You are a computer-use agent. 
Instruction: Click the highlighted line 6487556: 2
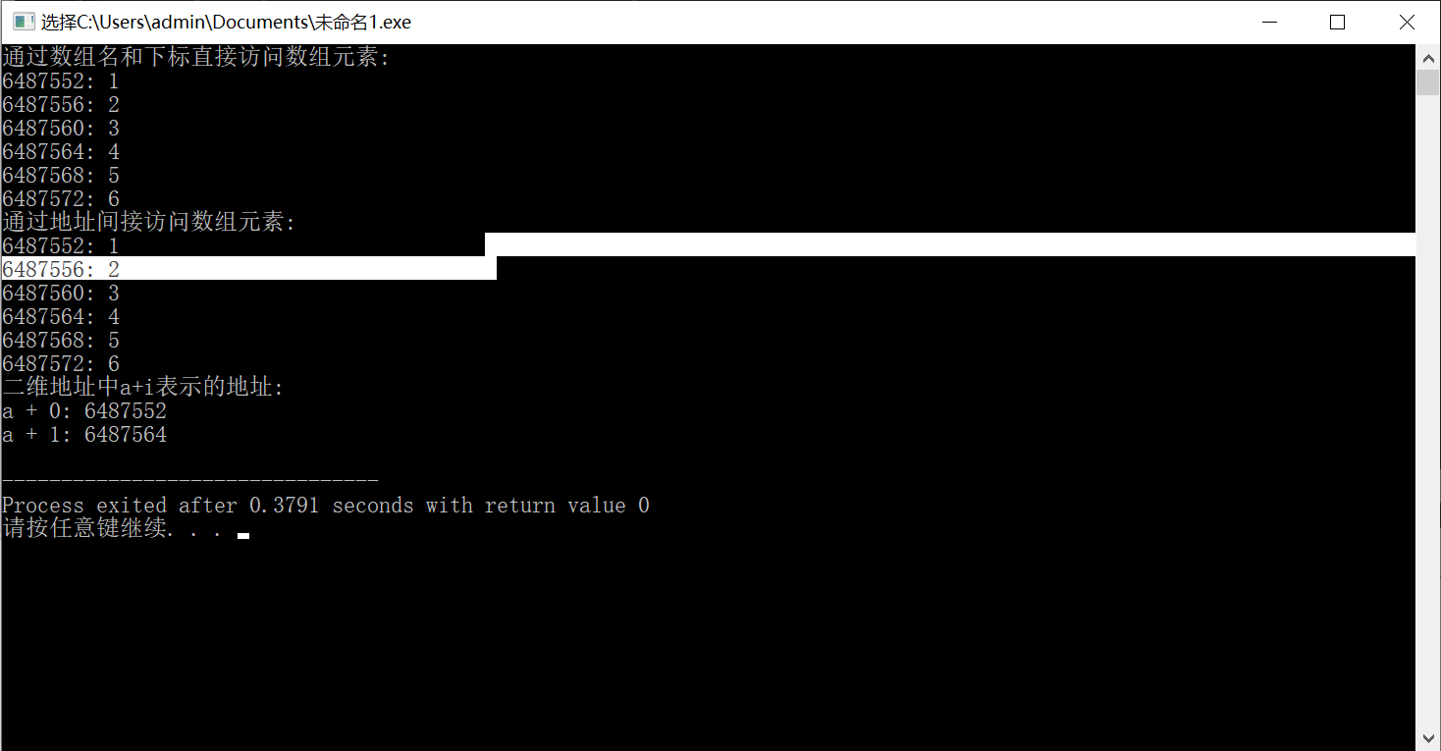(61, 269)
